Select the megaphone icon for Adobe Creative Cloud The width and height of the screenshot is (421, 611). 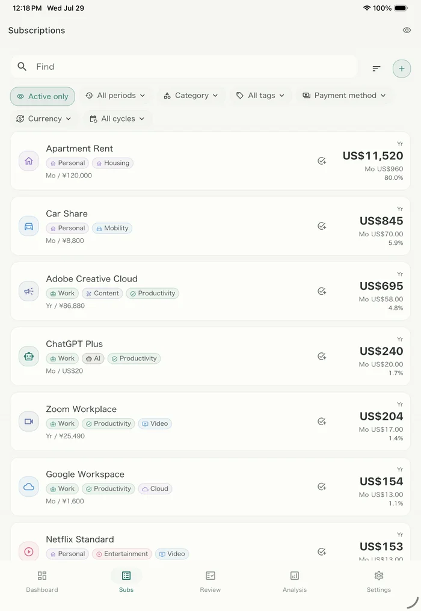pyautogui.click(x=29, y=291)
